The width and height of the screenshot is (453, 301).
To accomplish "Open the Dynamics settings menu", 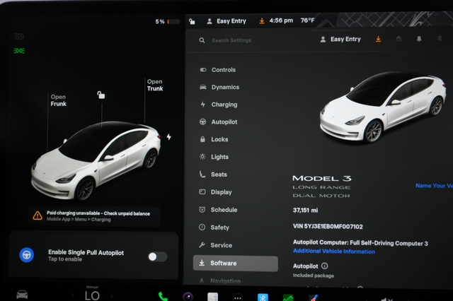I will (x=219, y=87).
